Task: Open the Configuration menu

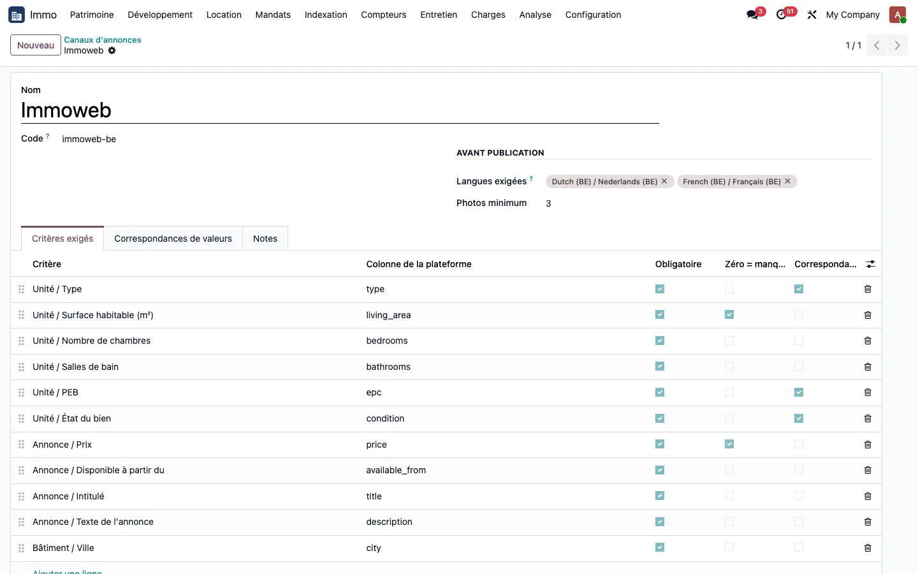Action: click(x=593, y=15)
